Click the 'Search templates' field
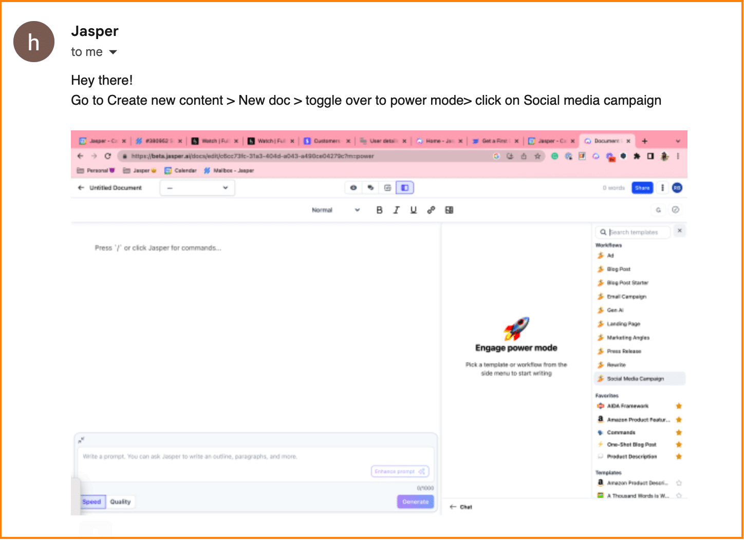 (x=634, y=232)
